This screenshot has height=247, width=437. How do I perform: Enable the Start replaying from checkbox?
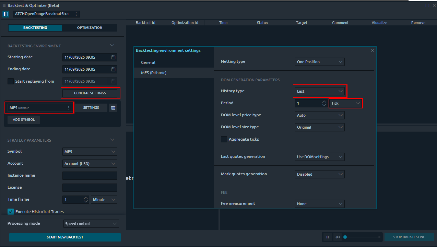(x=11, y=81)
